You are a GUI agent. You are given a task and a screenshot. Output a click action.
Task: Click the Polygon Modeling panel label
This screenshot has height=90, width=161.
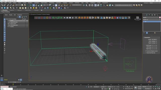pyautogui.click(x=6, y=12)
